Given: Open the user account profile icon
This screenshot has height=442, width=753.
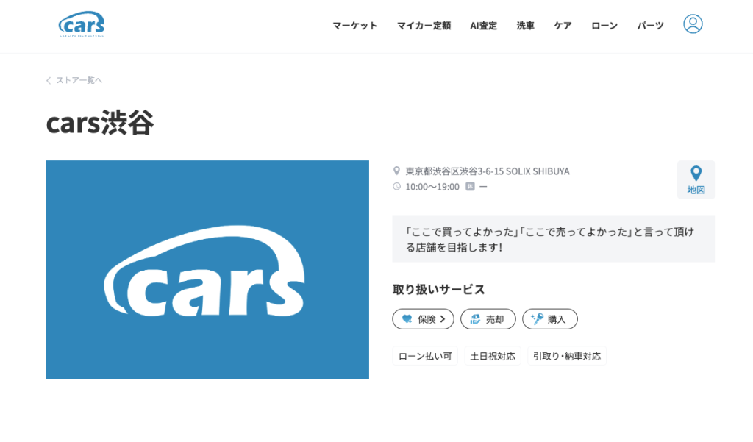Looking at the screenshot, I should (693, 24).
